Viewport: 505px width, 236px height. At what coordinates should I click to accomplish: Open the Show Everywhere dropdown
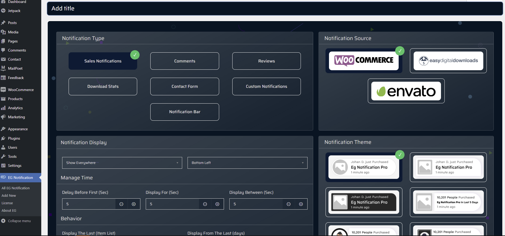point(122,163)
